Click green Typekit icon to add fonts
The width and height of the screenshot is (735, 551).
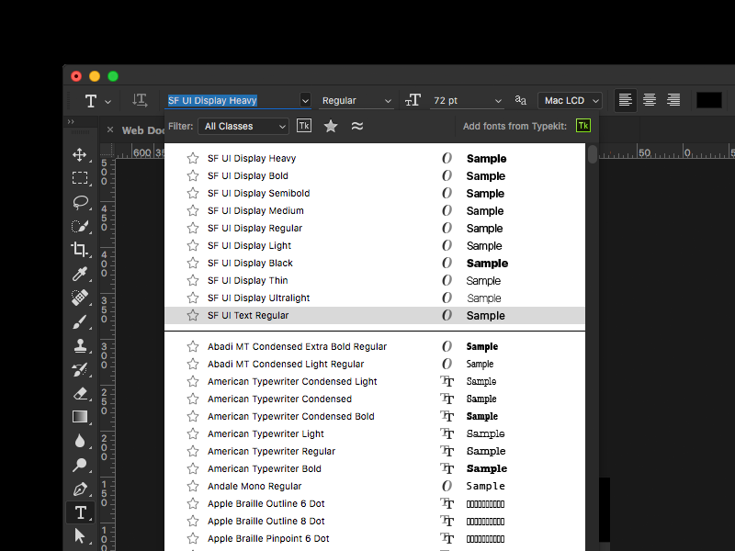click(583, 126)
